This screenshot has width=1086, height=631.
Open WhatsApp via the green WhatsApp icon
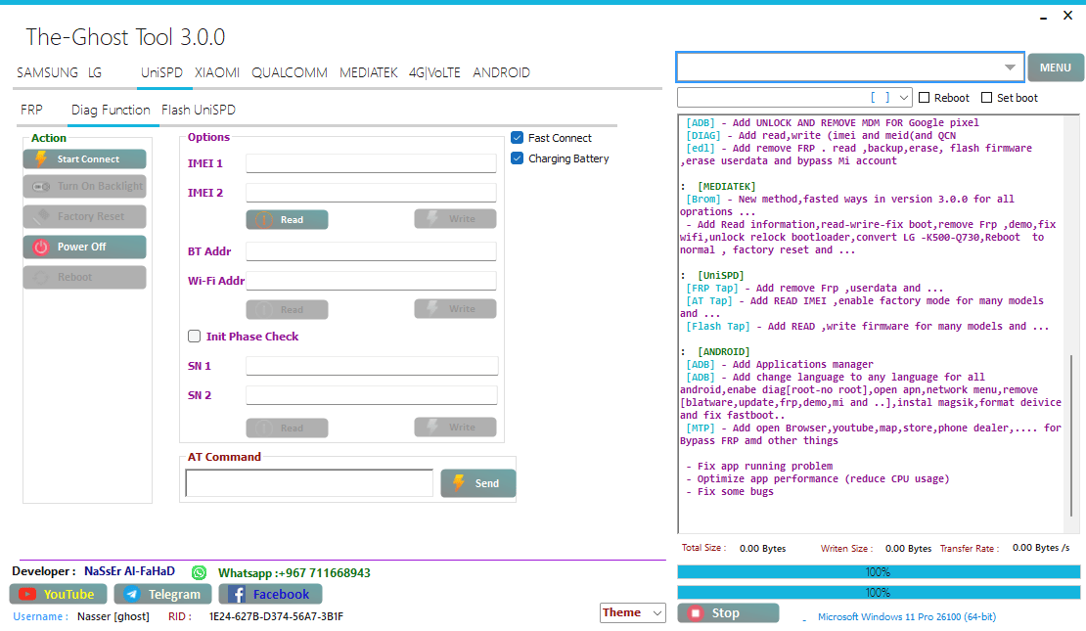[199, 571]
